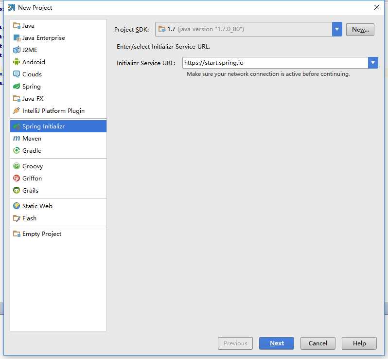Click the New... SDK button
388x359 pixels.
[360, 30]
